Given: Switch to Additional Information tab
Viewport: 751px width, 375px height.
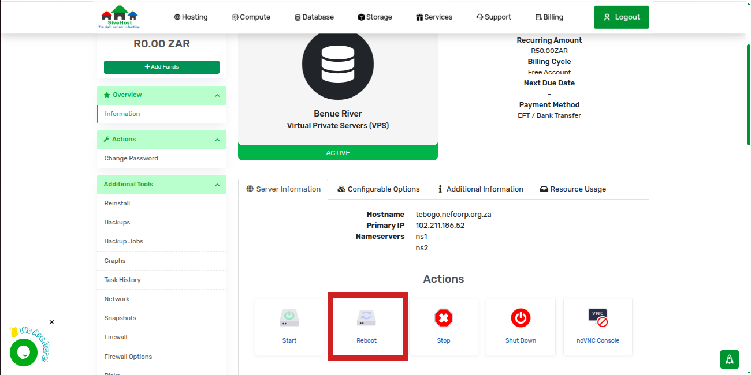Looking at the screenshot, I should tap(481, 189).
